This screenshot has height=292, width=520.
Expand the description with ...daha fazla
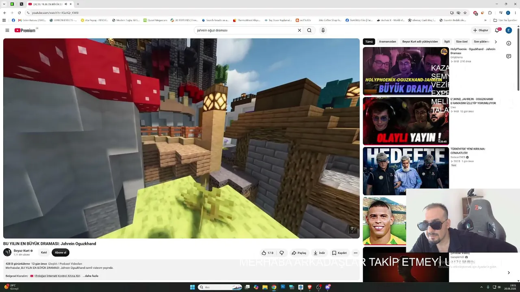pyautogui.click(x=91, y=276)
